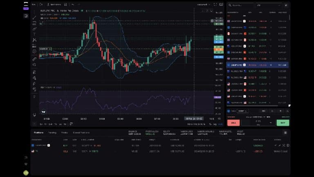Select the ruler measure tool
This screenshot has width=314, height=177.
(34, 59)
